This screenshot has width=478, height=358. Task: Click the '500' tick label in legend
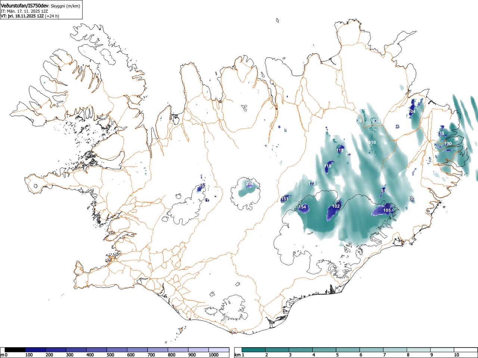110,355
